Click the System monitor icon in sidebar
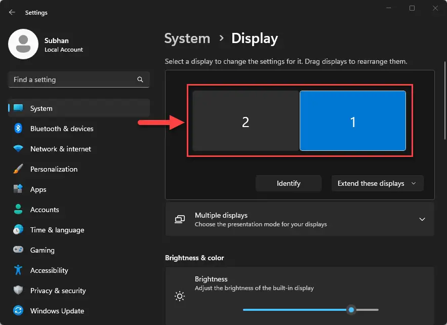The image size is (447, 325). tap(18, 108)
